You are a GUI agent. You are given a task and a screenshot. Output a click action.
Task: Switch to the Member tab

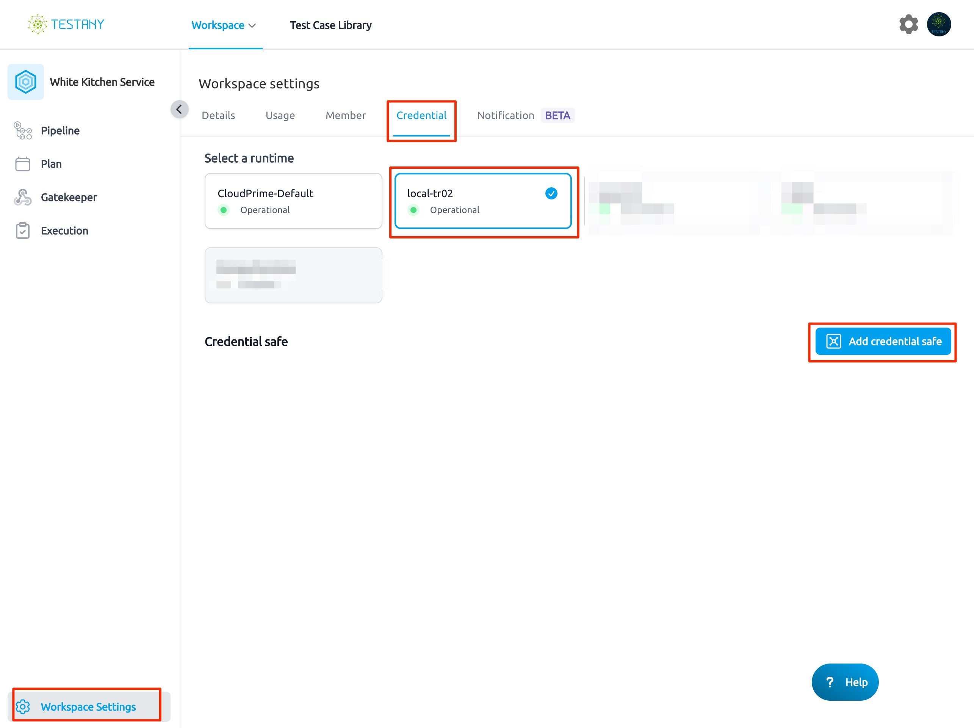346,115
